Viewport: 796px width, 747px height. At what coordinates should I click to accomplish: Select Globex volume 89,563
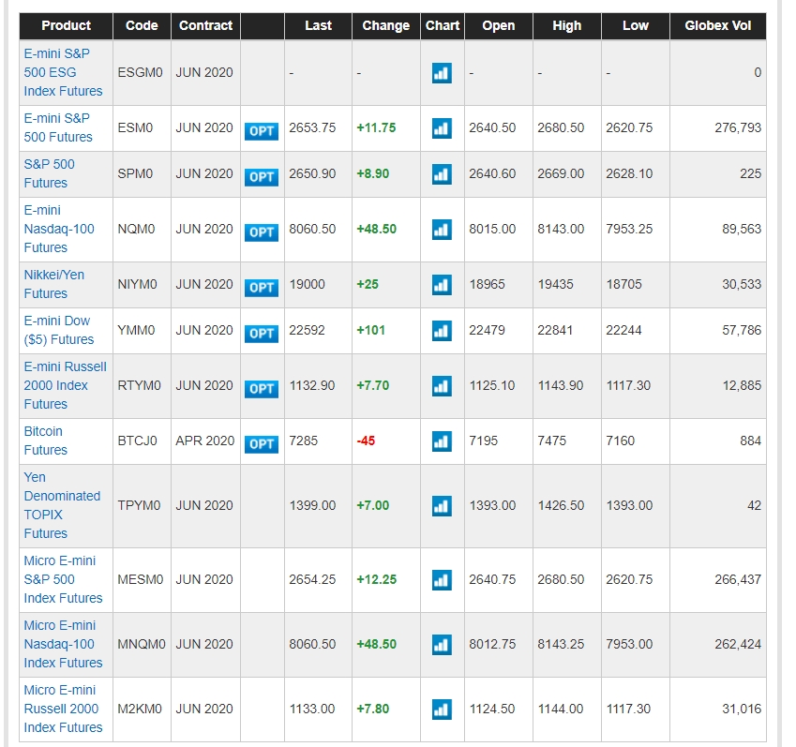[742, 229]
